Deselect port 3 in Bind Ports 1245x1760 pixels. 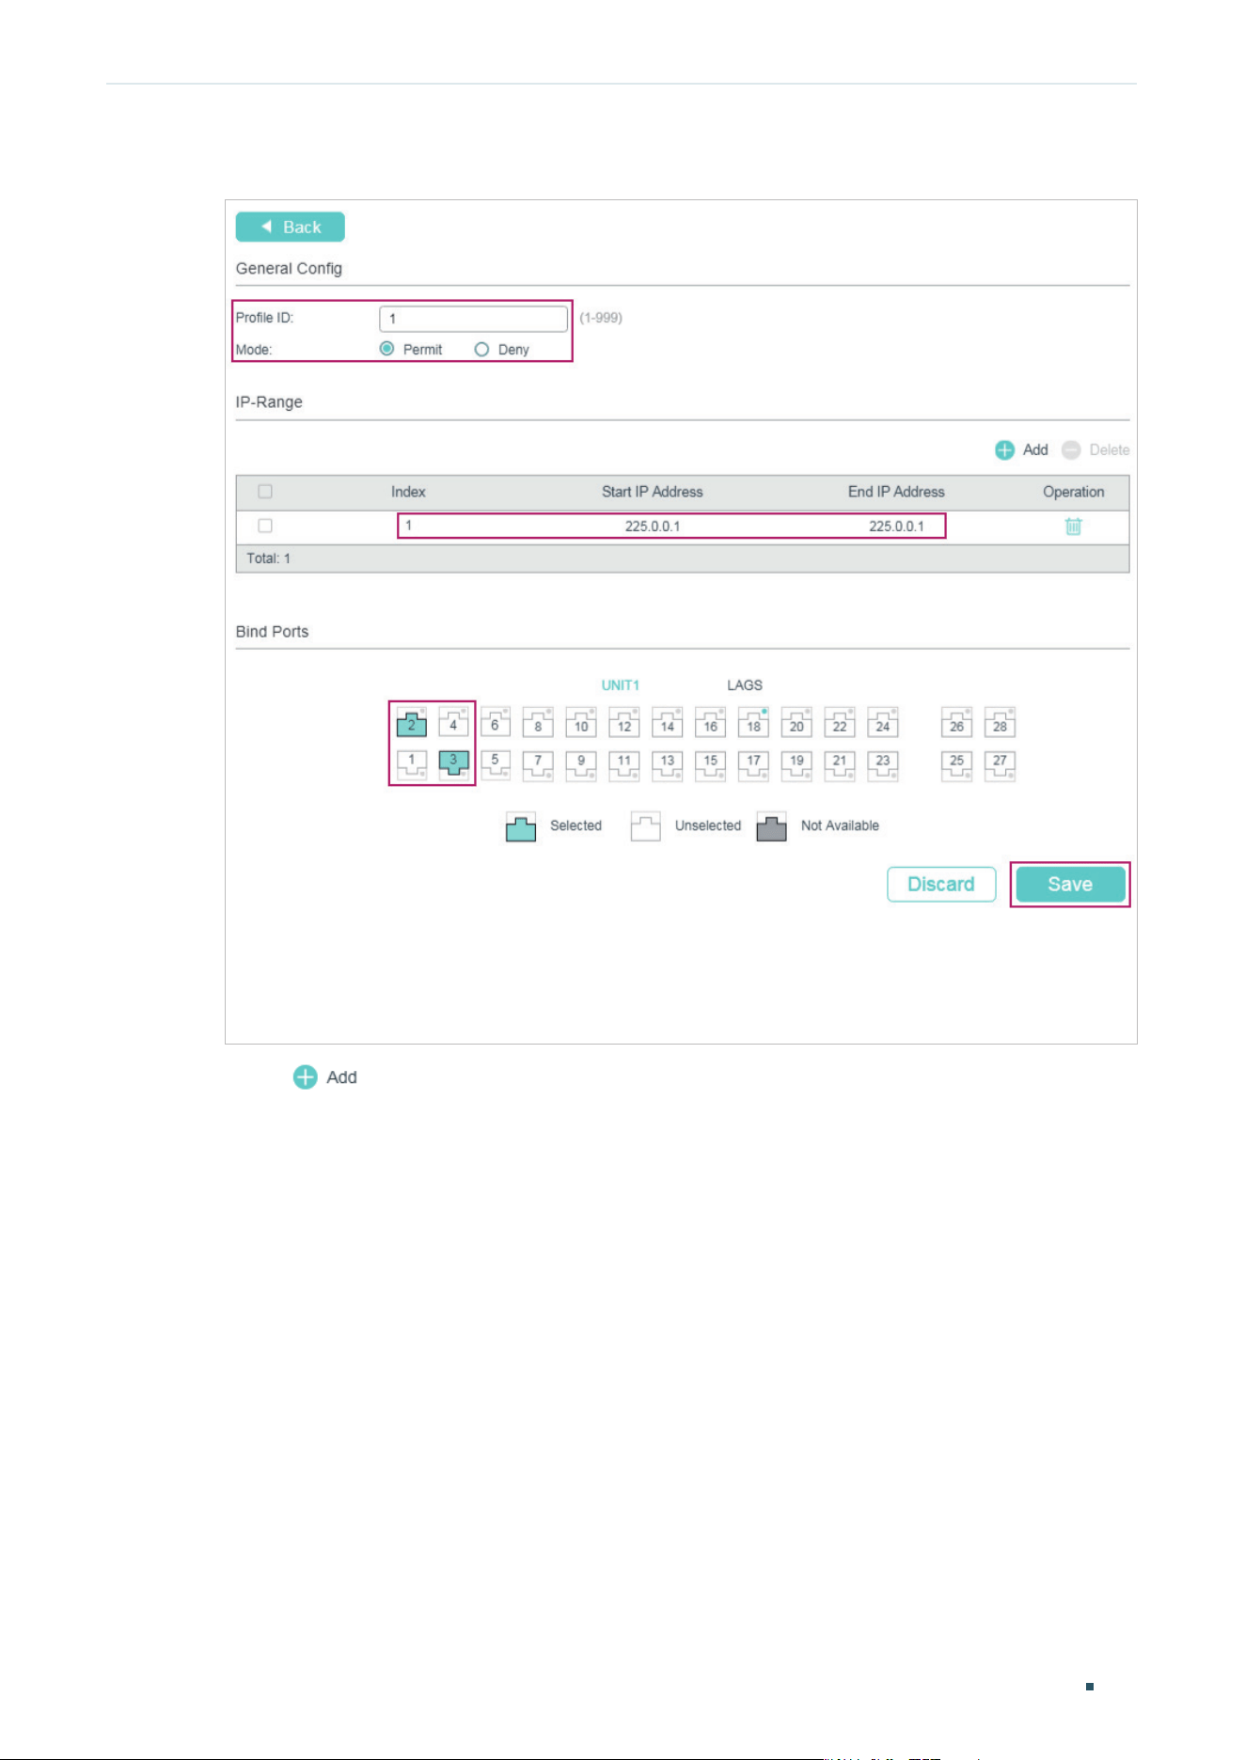tap(454, 764)
